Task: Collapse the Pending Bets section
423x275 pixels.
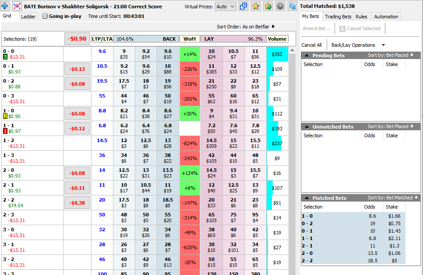Action: click(x=307, y=56)
